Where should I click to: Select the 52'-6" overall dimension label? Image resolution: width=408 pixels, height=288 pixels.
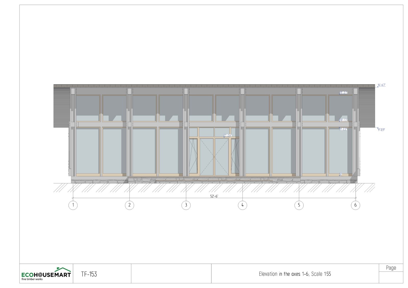[x=214, y=196]
